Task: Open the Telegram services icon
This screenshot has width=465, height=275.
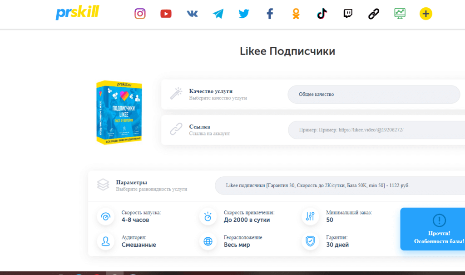Action: point(218,14)
